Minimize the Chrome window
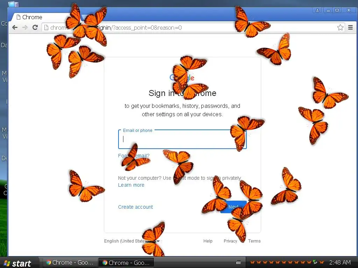This screenshot has height=268, width=358. coord(328,10)
